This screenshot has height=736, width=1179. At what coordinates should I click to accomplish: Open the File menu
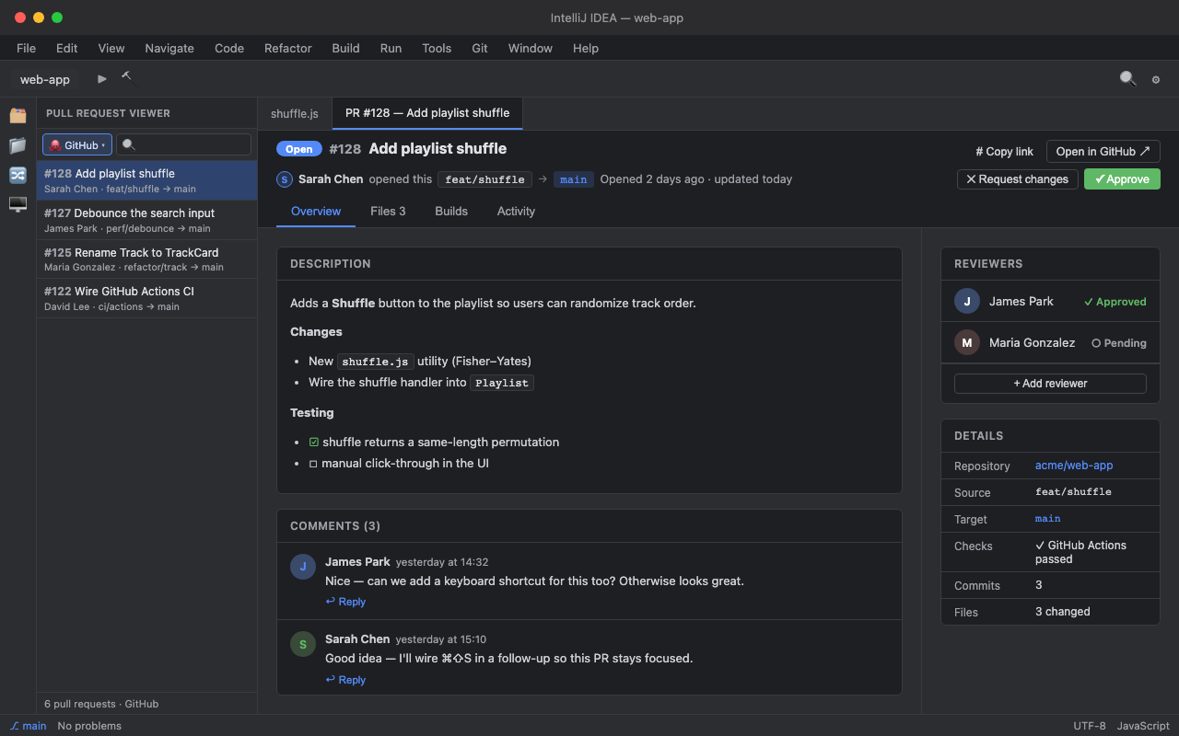pos(26,48)
